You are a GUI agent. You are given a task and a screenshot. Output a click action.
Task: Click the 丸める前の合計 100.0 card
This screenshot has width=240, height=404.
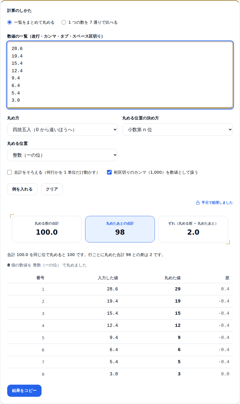pyautogui.click(x=47, y=229)
